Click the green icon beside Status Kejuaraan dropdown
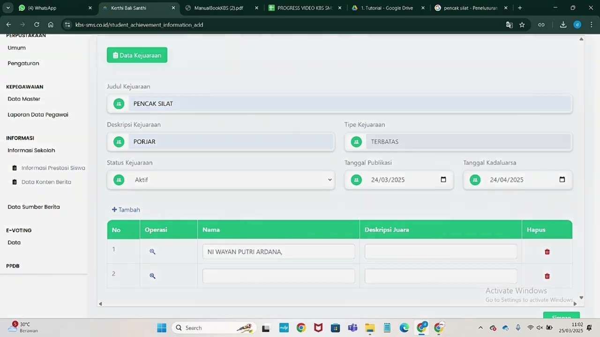600x337 pixels. (x=119, y=180)
